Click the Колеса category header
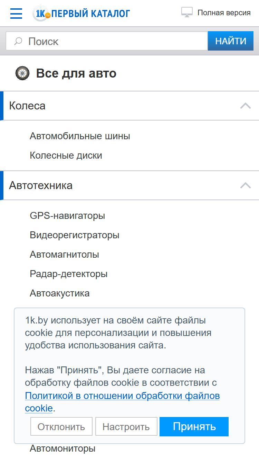The height and width of the screenshot is (462, 259). pyautogui.click(x=129, y=106)
